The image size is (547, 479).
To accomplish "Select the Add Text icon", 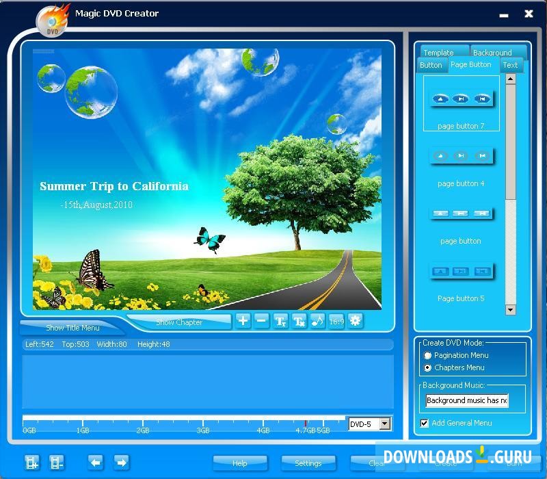I will (280, 321).
